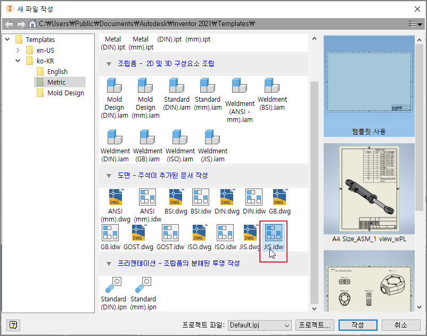Screen dimensions: 427x336
Task: Click the 취소 cancel button
Action: 401,325
